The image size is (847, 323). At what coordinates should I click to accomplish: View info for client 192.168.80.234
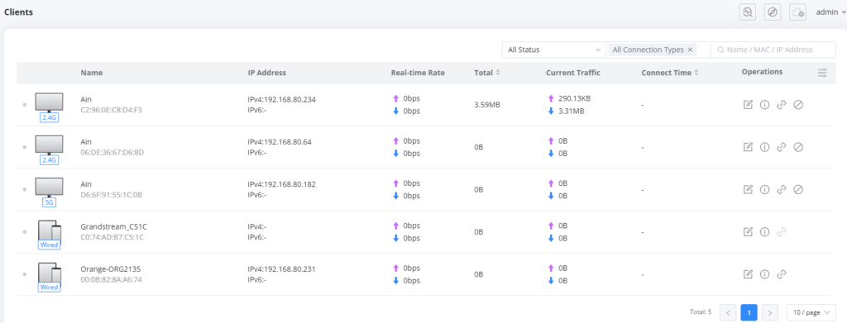[764, 105]
